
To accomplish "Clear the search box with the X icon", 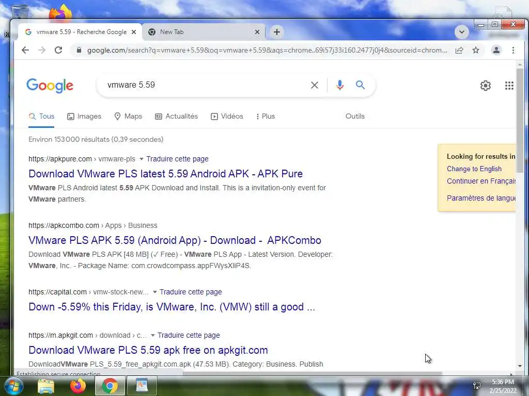I will tap(315, 85).
